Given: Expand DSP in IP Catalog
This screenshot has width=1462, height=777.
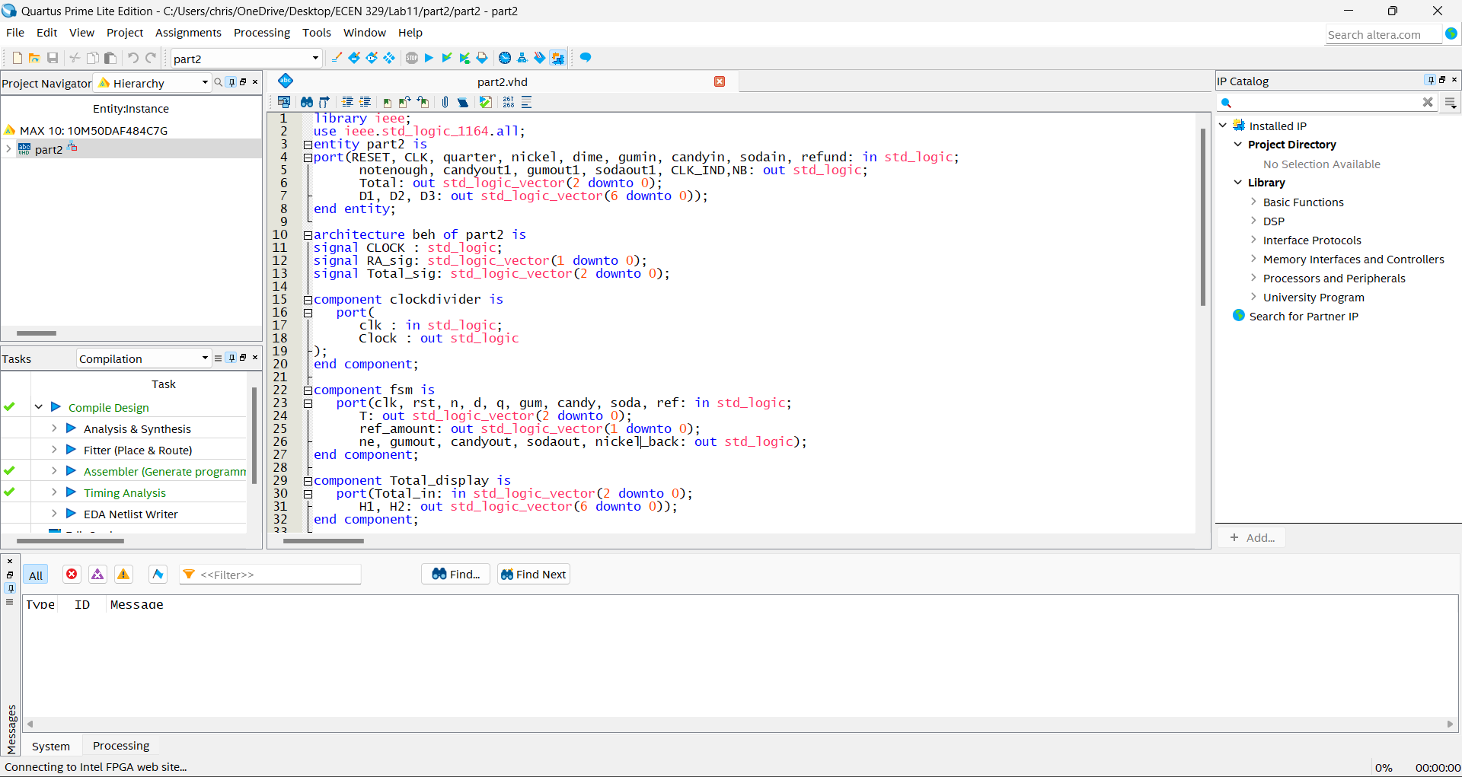Looking at the screenshot, I should pyautogui.click(x=1253, y=221).
